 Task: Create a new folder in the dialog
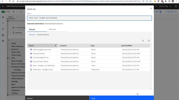(149, 41)
